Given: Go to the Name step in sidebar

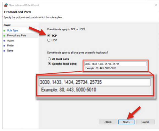Looking at the screenshot, I should coord(10,51).
